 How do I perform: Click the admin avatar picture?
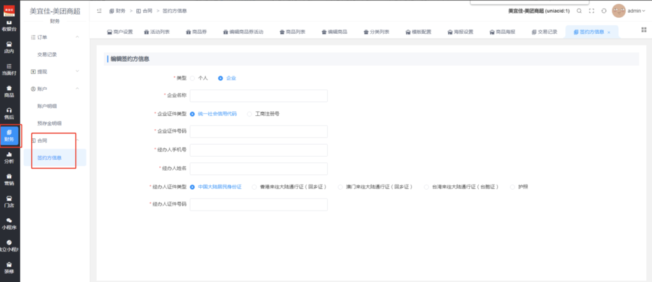[619, 11]
